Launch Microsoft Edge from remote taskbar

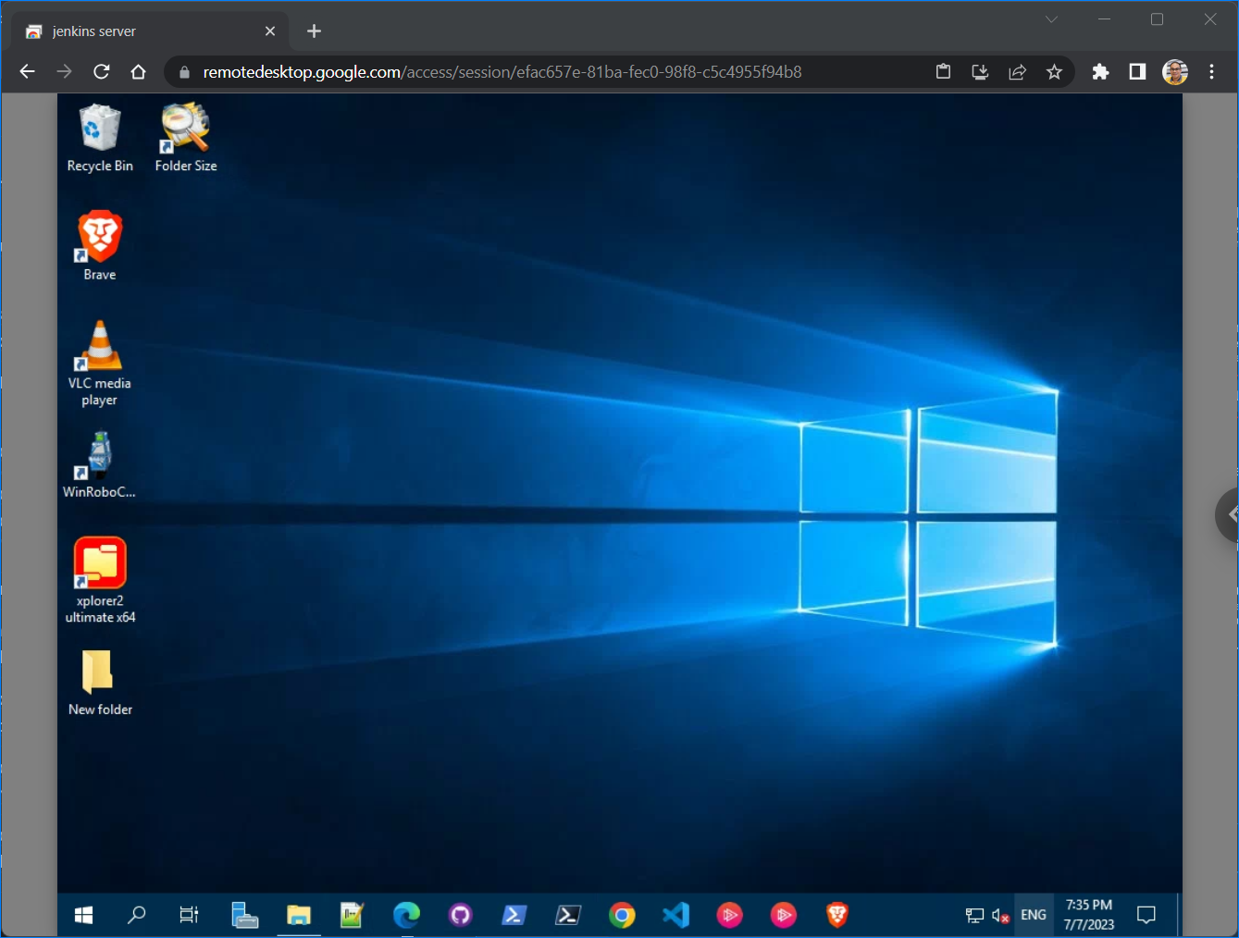(x=406, y=915)
